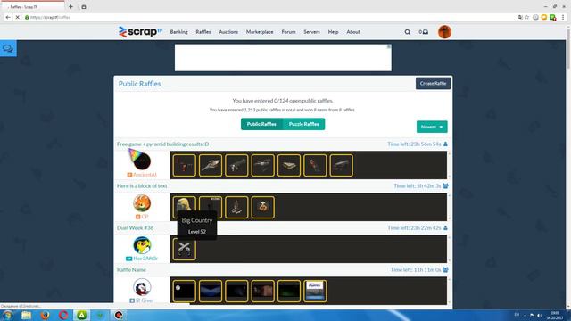Click the site search magnifier icon

408,32
